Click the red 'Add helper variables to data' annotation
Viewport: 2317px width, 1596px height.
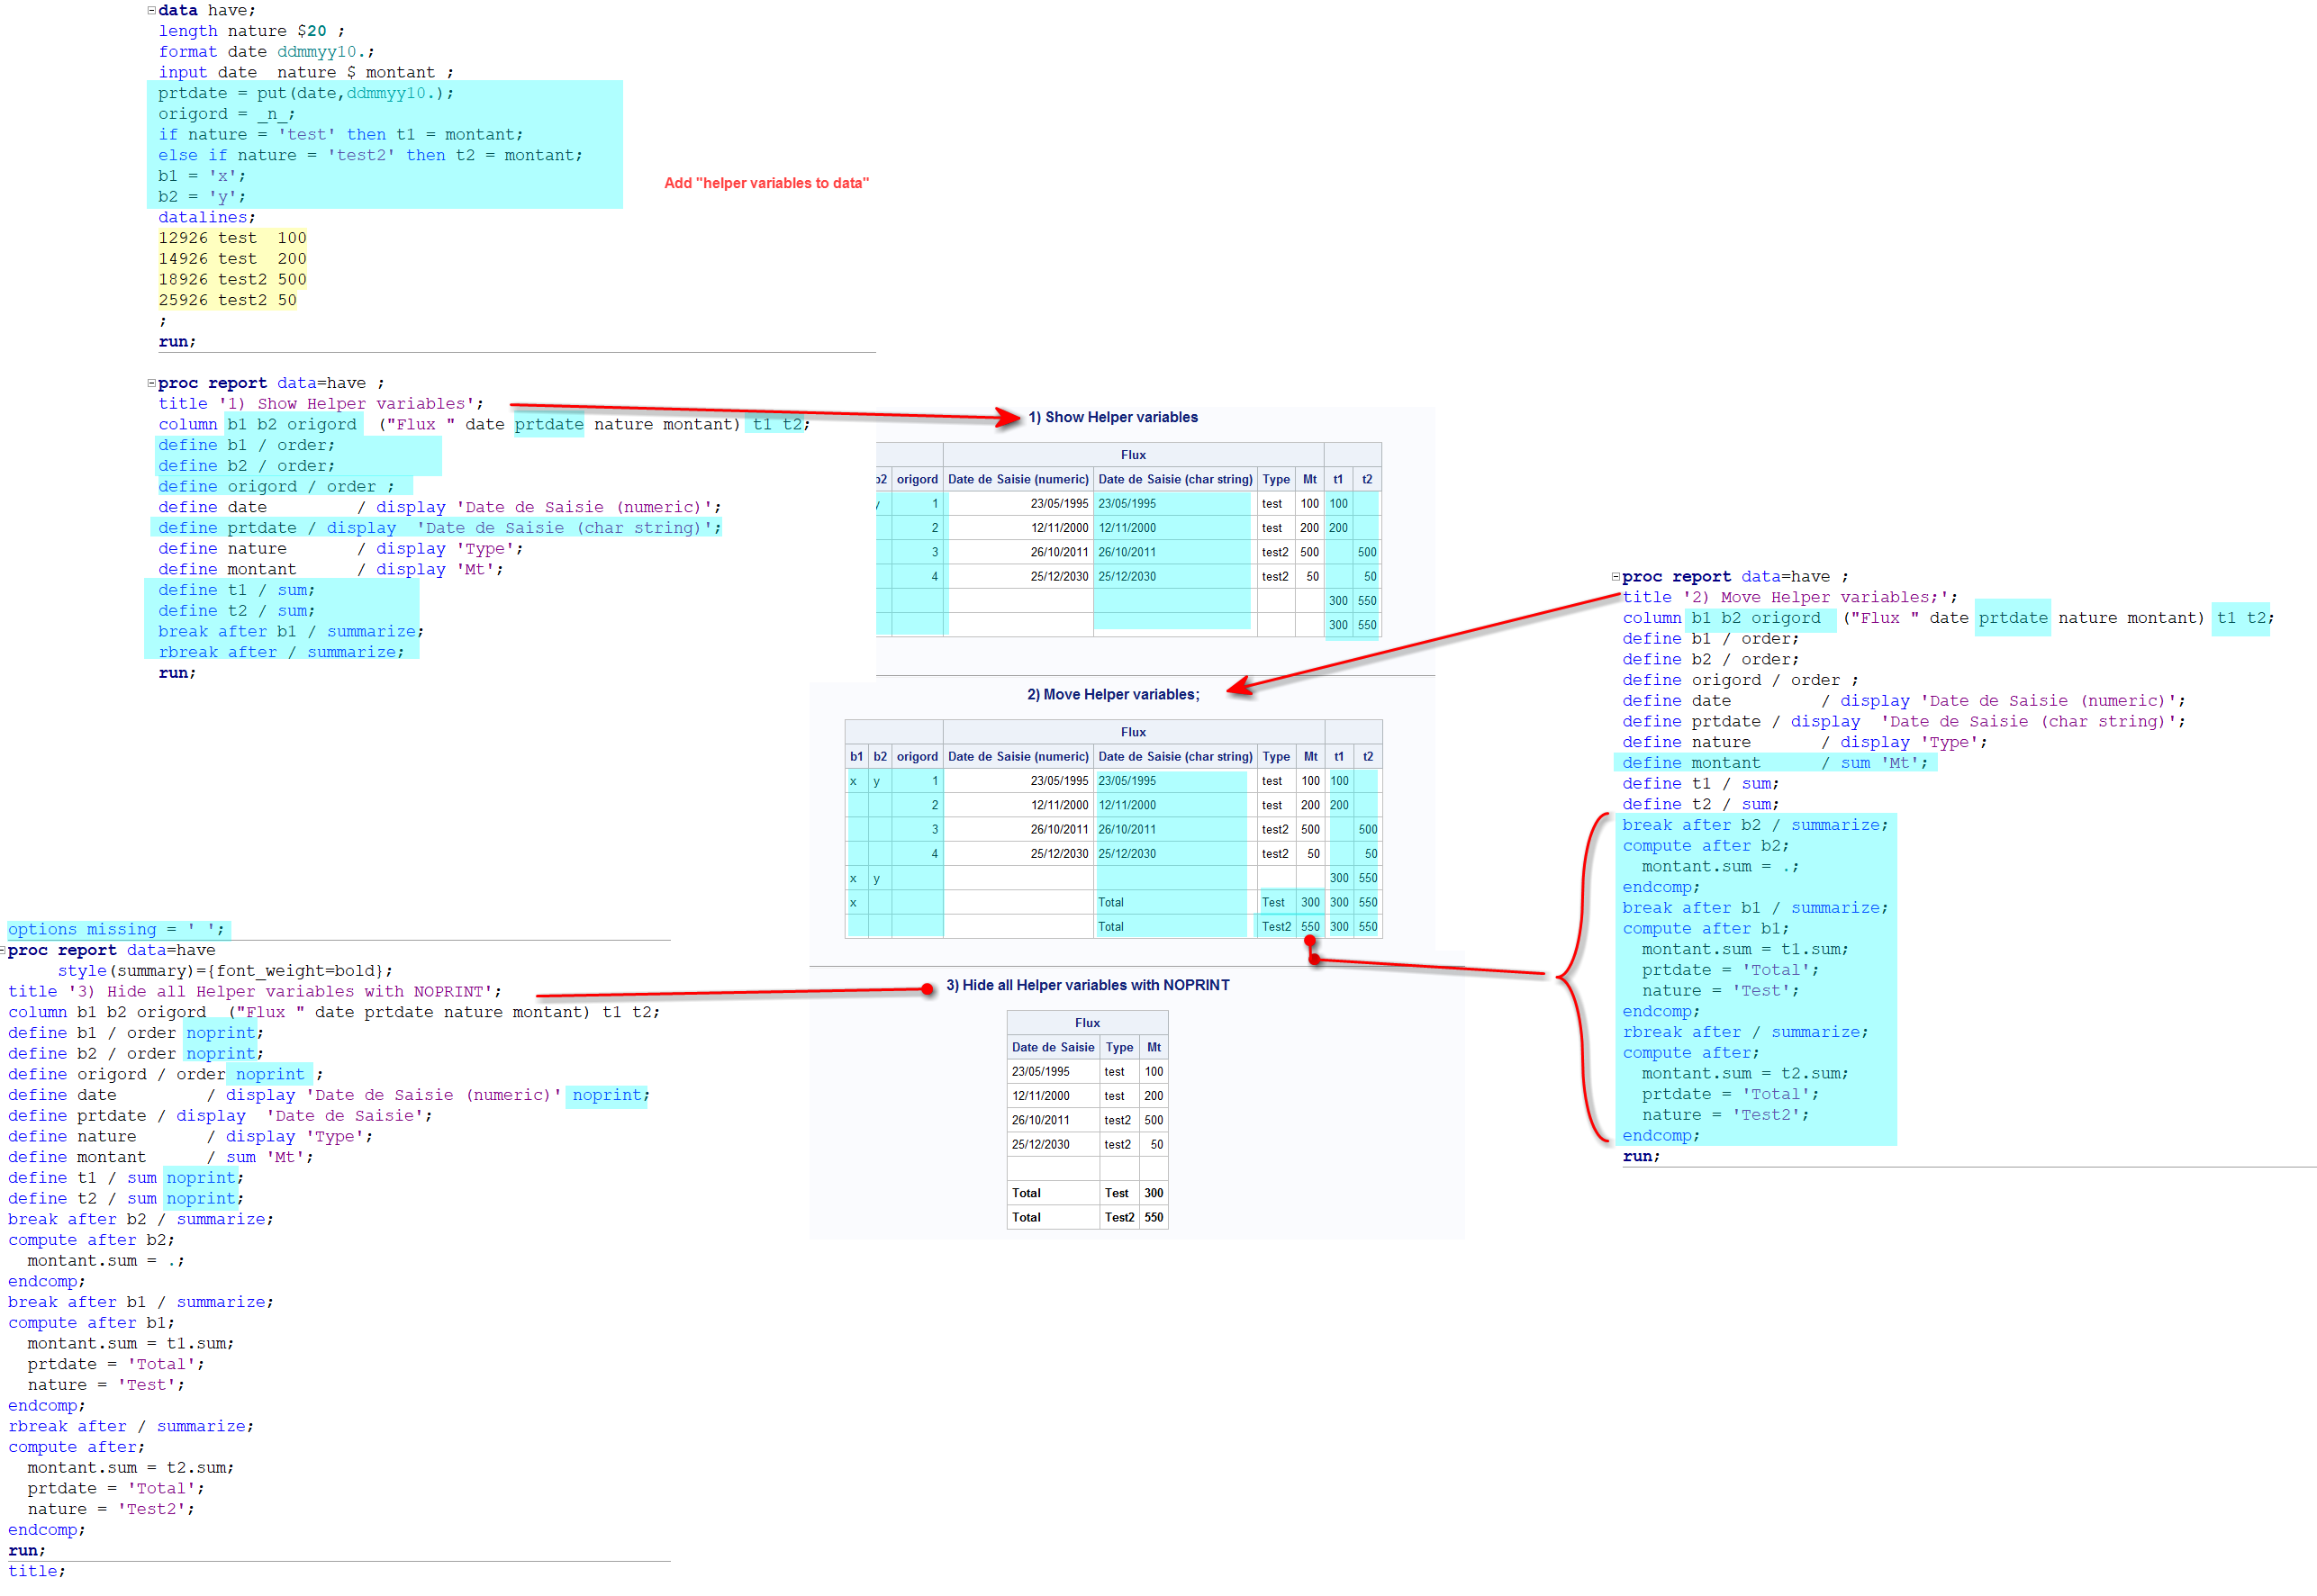coord(766,183)
